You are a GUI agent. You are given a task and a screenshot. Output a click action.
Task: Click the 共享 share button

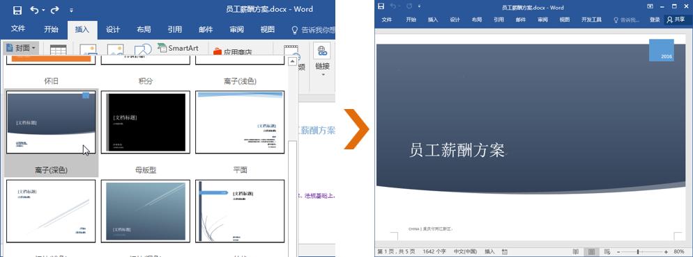tap(676, 20)
